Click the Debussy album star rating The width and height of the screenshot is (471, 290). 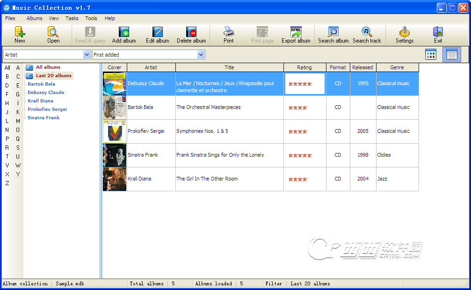[300, 84]
